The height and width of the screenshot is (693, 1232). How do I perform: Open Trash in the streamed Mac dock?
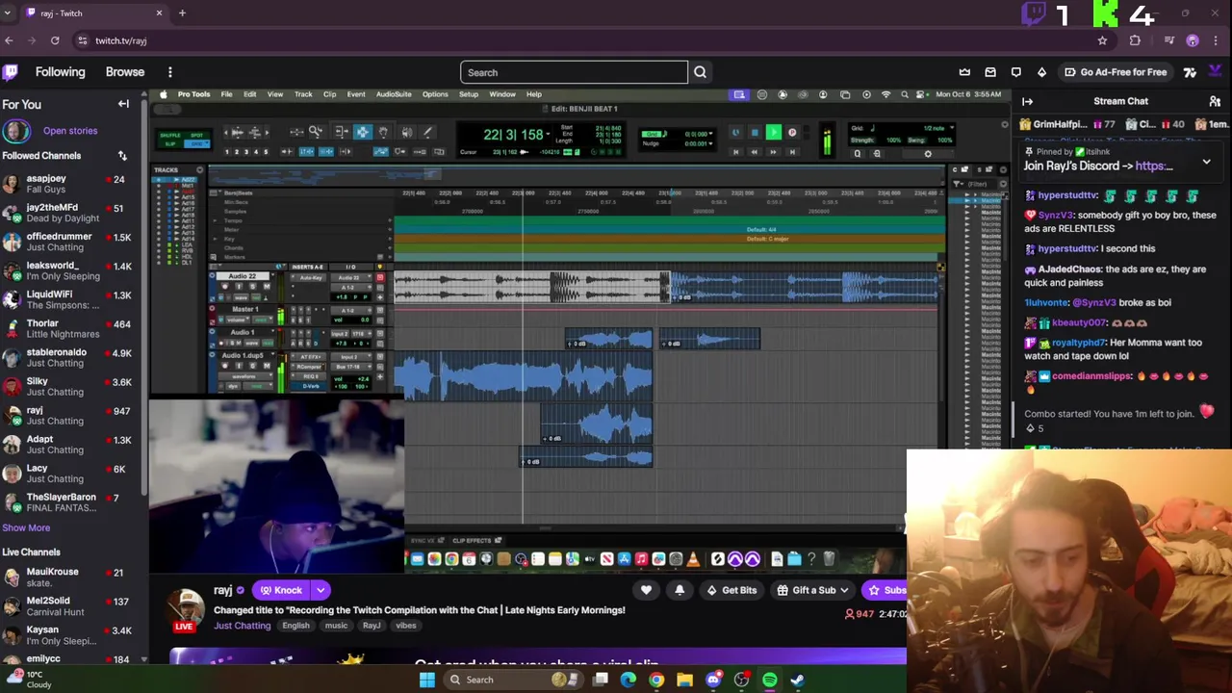[x=829, y=559]
